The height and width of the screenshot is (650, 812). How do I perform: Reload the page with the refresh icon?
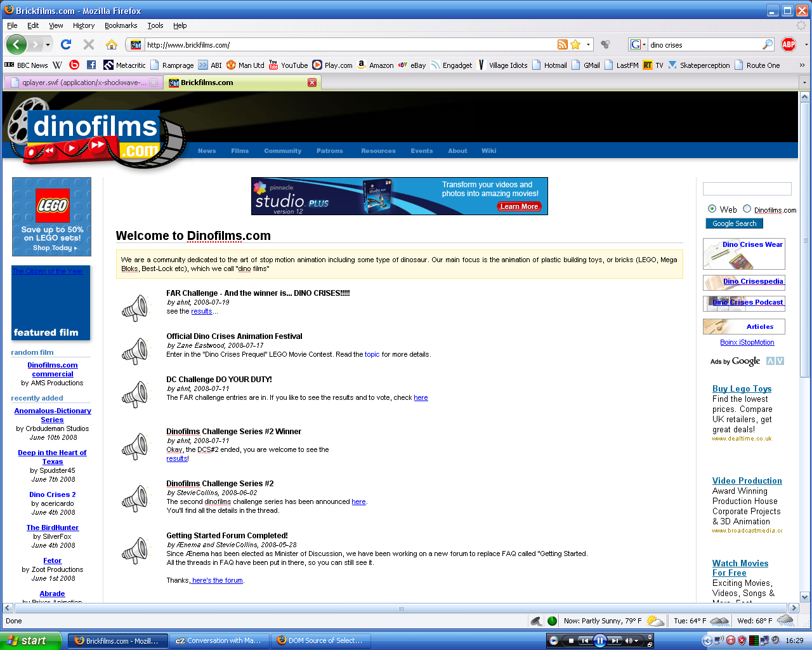[x=65, y=44]
